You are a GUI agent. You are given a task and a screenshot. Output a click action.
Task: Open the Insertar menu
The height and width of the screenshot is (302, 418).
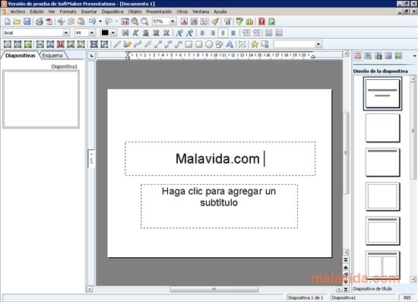89,11
